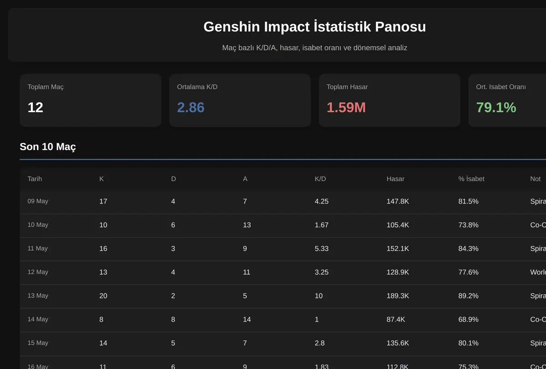Click the assists value 13 on 10 May
The image size is (546, 369).
(x=247, y=225)
